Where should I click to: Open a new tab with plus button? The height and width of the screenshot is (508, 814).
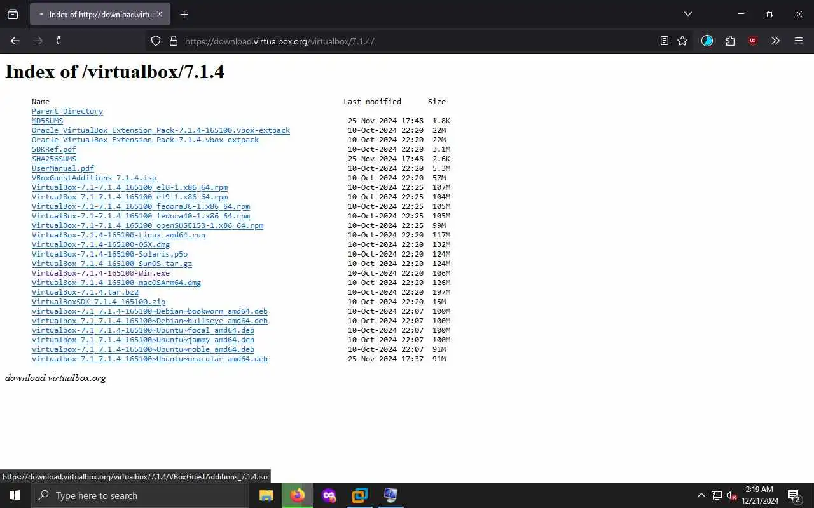[184, 14]
